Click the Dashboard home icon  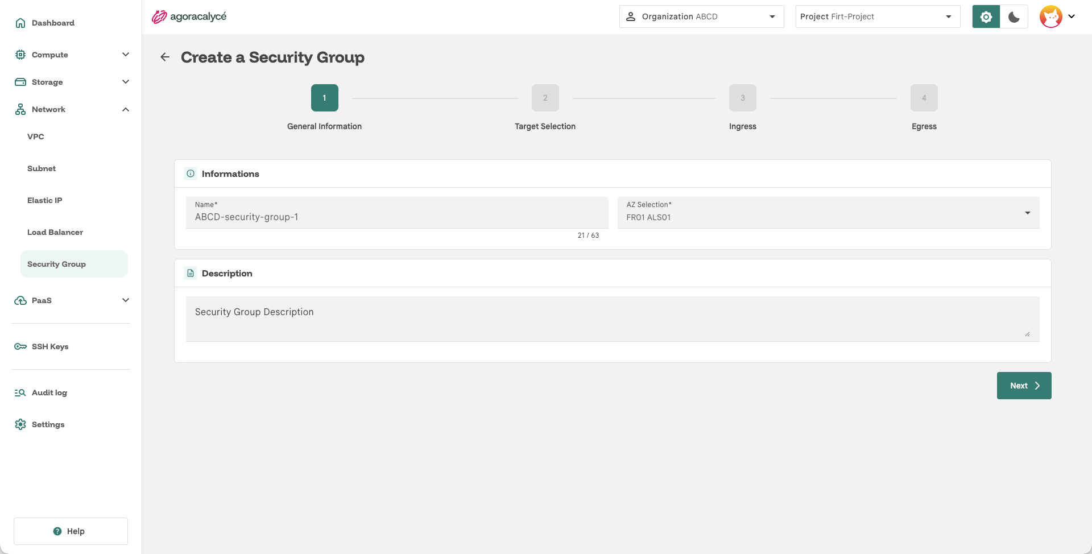pyautogui.click(x=20, y=23)
